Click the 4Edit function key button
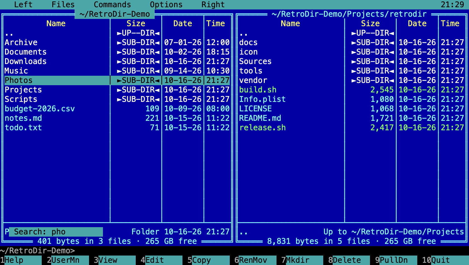The height and width of the screenshot is (265, 469). point(162,260)
